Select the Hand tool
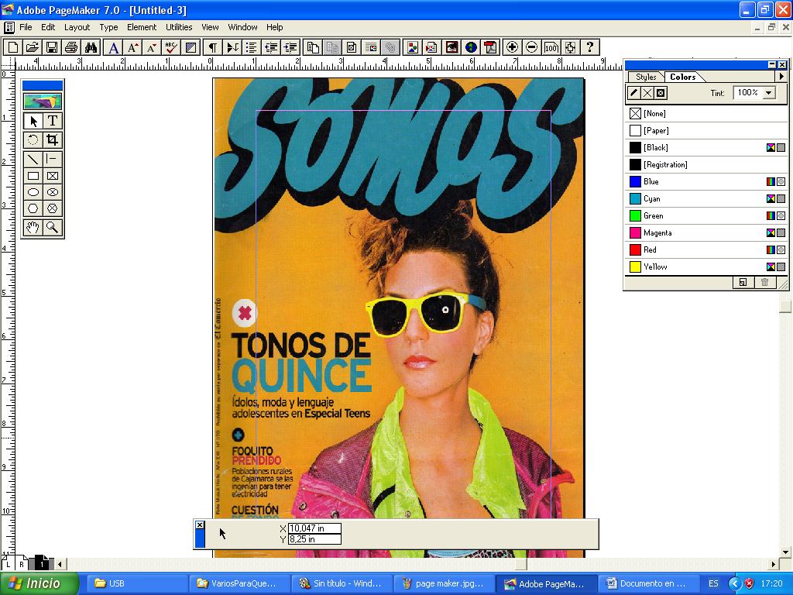 pyautogui.click(x=33, y=227)
